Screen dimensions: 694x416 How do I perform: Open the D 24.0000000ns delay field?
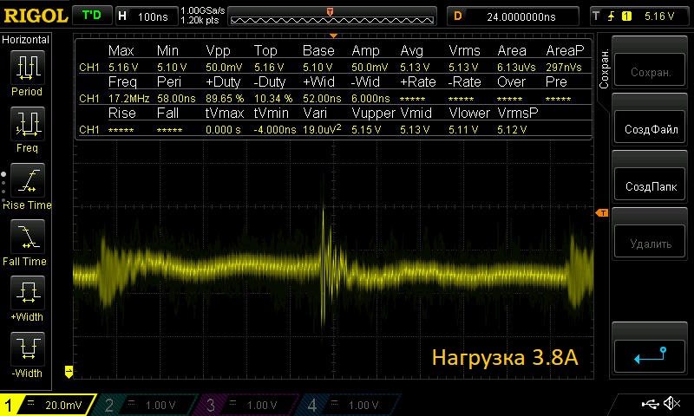coord(514,16)
